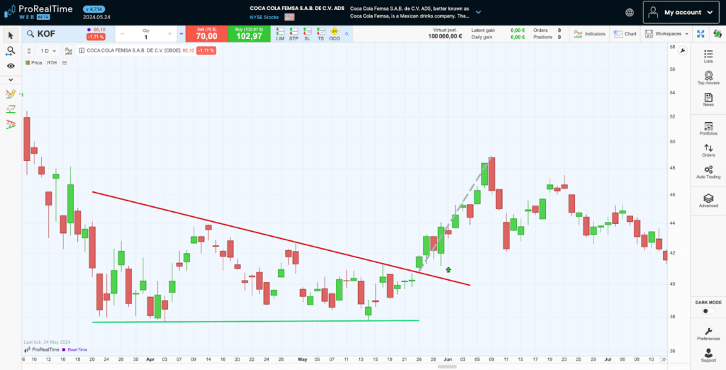Open the Advanced panel
Image resolution: width=726 pixels, height=370 pixels.
click(x=708, y=201)
